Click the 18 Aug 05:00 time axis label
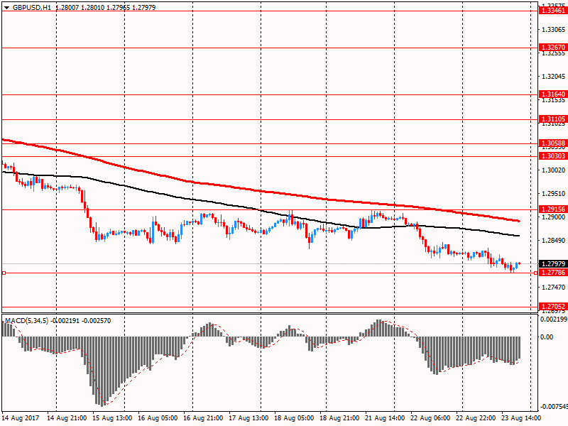 point(294,418)
